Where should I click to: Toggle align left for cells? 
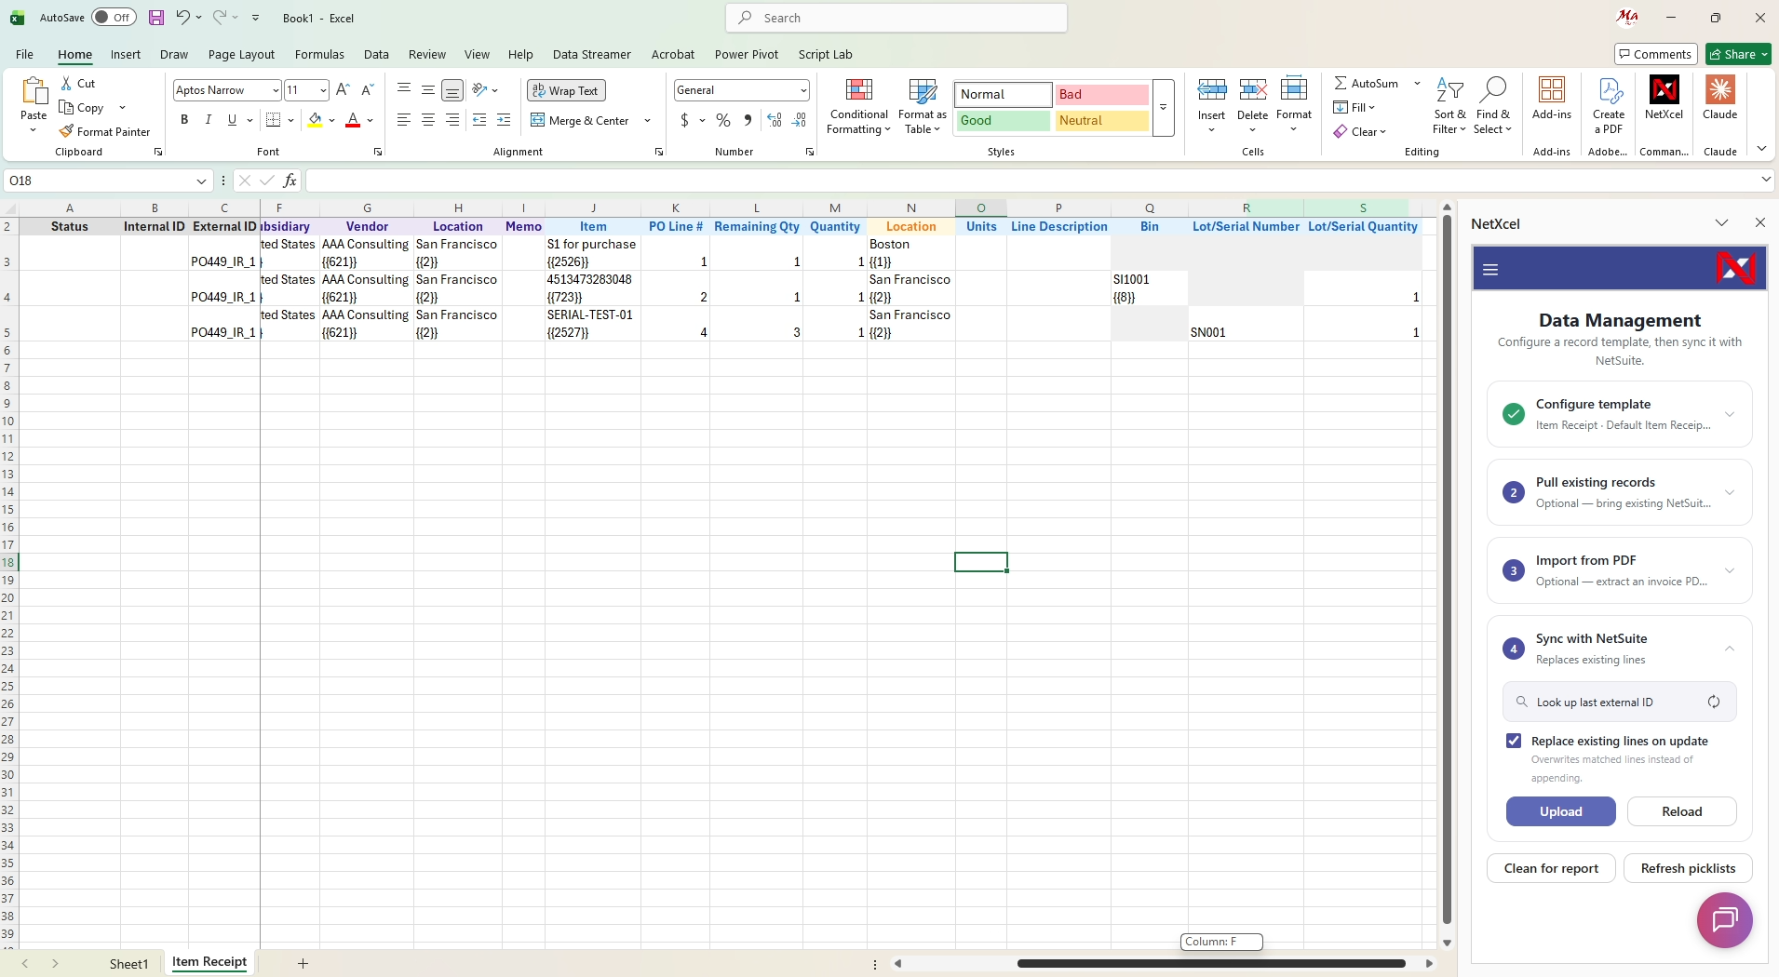coord(404,120)
